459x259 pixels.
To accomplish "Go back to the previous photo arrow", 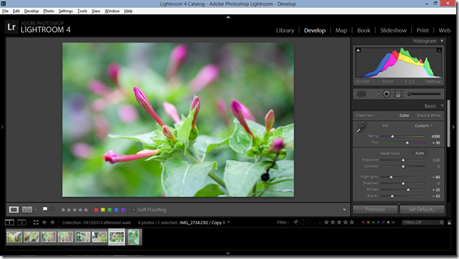I will [x=44, y=223].
